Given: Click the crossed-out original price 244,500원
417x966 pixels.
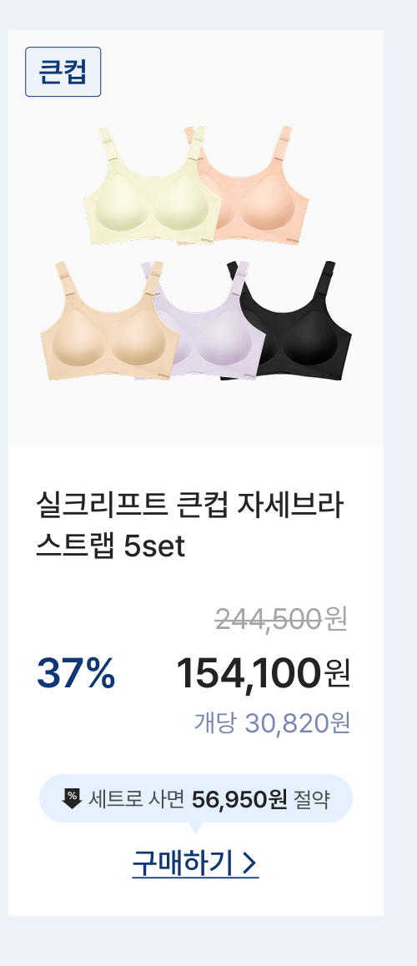Looking at the screenshot, I should (x=282, y=619).
